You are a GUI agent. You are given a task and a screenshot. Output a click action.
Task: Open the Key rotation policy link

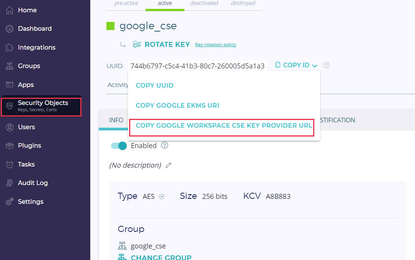(x=216, y=45)
